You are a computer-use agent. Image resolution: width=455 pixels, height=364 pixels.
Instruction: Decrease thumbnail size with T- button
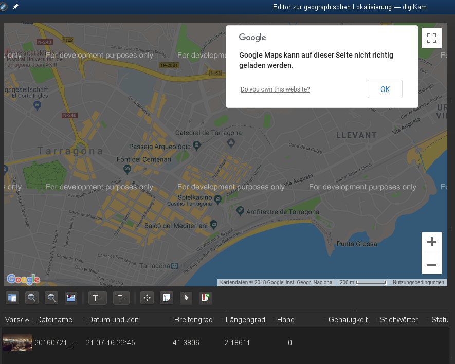[121, 297]
